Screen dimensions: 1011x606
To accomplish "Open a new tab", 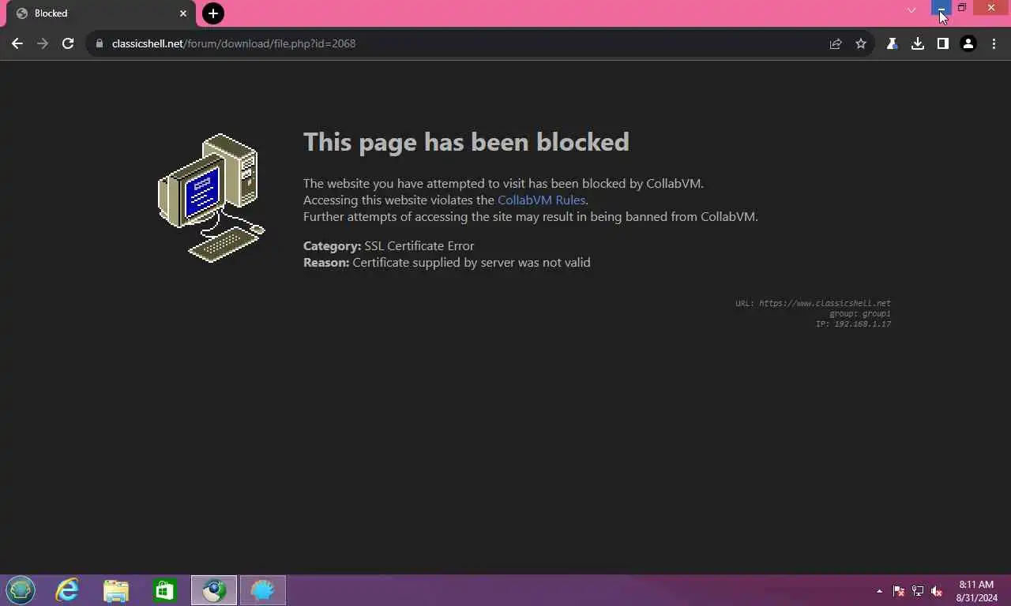I will pos(213,13).
